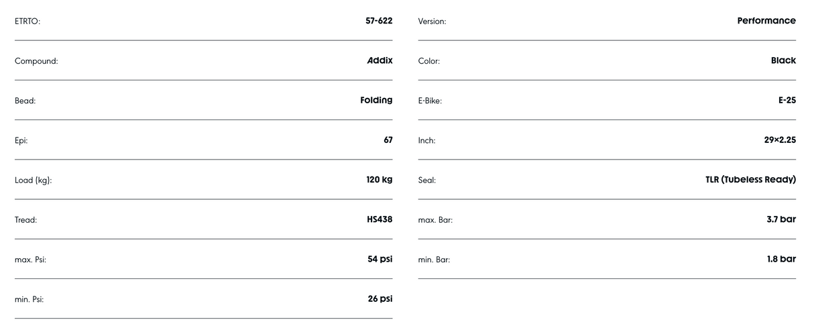Click the Version: label
Viewport: 814px width, 328px height.
(x=432, y=21)
